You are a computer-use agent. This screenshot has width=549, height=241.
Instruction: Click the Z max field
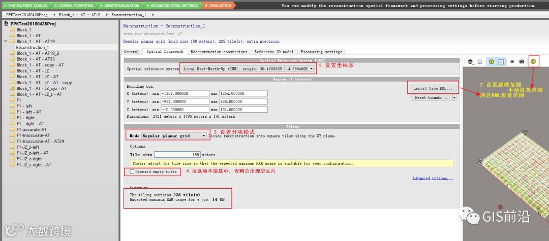tap(243, 109)
